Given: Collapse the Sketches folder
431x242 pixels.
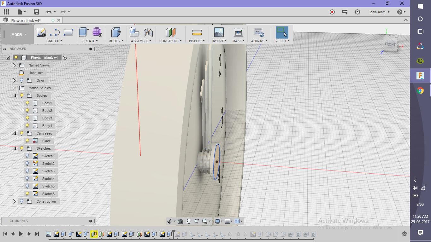Looking at the screenshot, I should click(x=14, y=148).
